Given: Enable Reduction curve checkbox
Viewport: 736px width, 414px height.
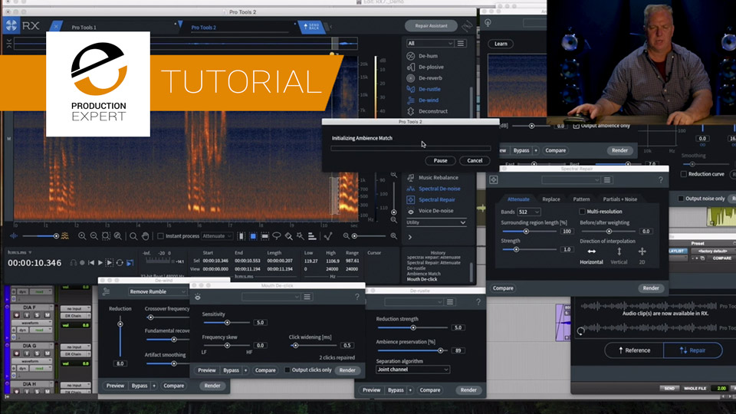Looking at the screenshot, I should pyautogui.click(x=683, y=174).
